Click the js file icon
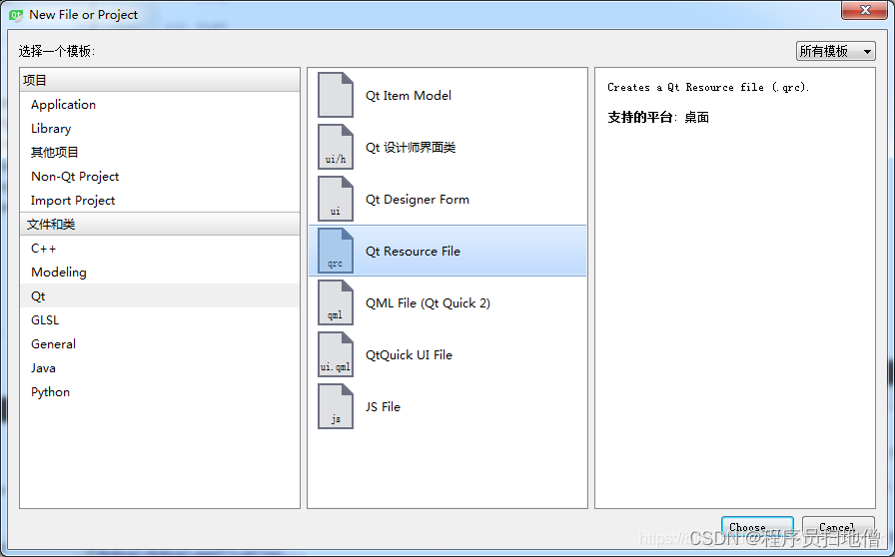 coord(336,406)
